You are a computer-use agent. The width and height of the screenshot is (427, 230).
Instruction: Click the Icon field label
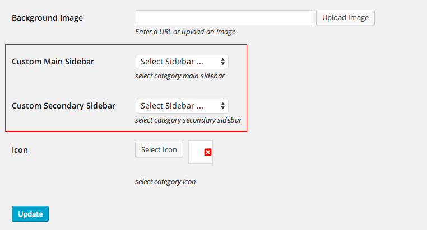tap(20, 150)
